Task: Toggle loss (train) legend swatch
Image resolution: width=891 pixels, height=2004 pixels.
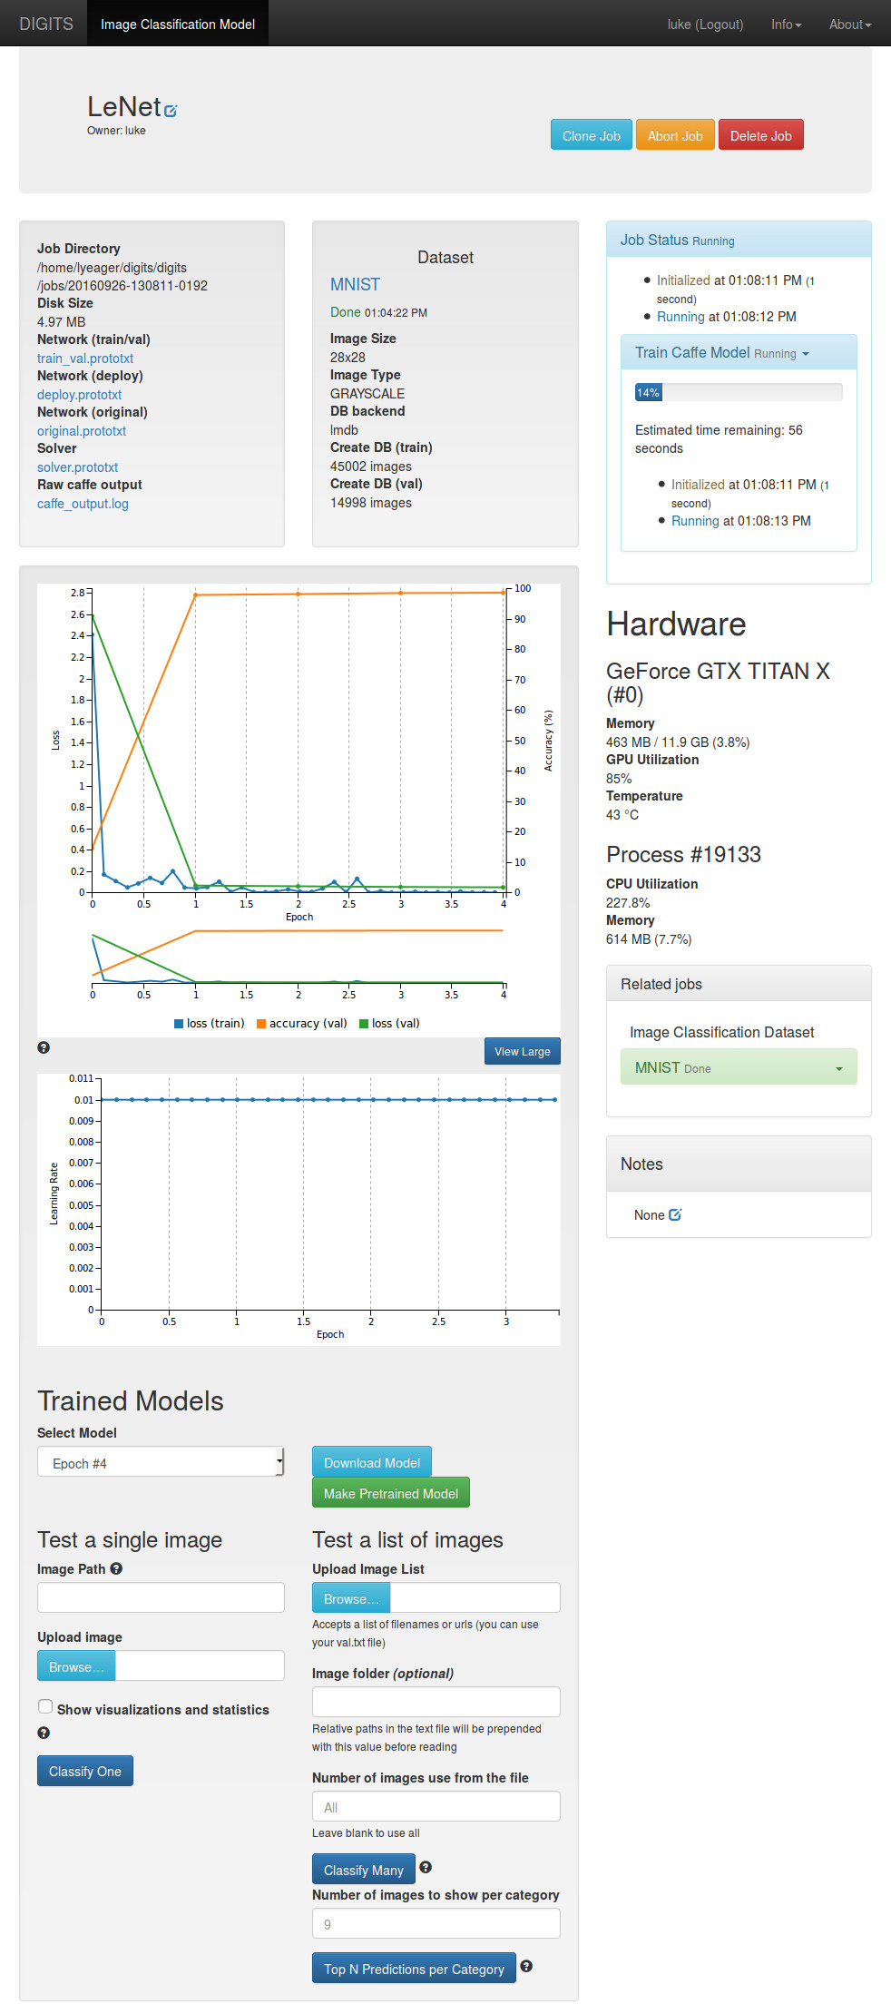Action: [x=179, y=1024]
